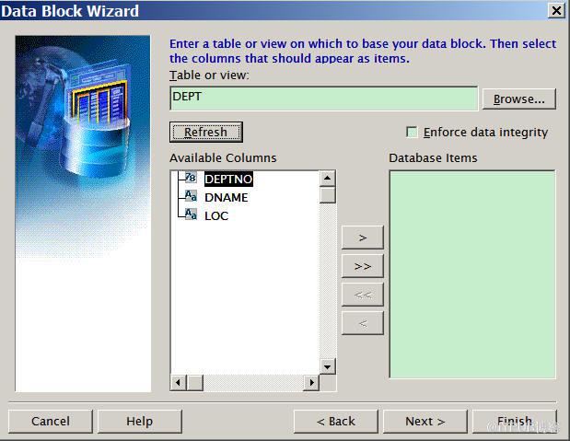Viewport: 570px width, 441px height.
Task: Click the Refresh button
Action: (x=205, y=132)
